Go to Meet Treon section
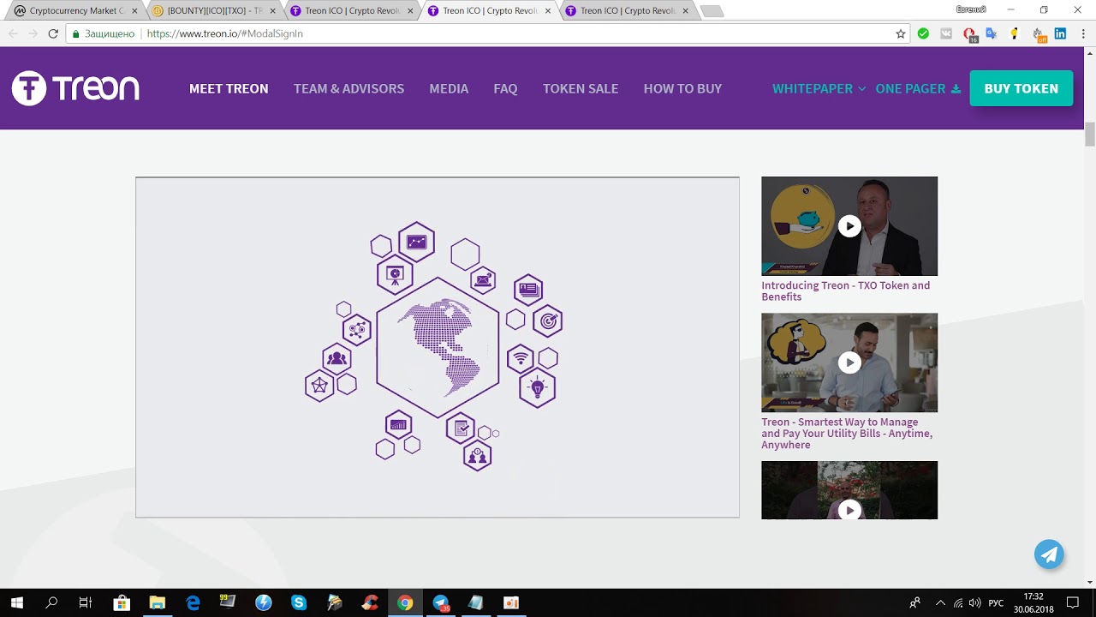Screen dimensions: 1096x617 click(229, 88)
